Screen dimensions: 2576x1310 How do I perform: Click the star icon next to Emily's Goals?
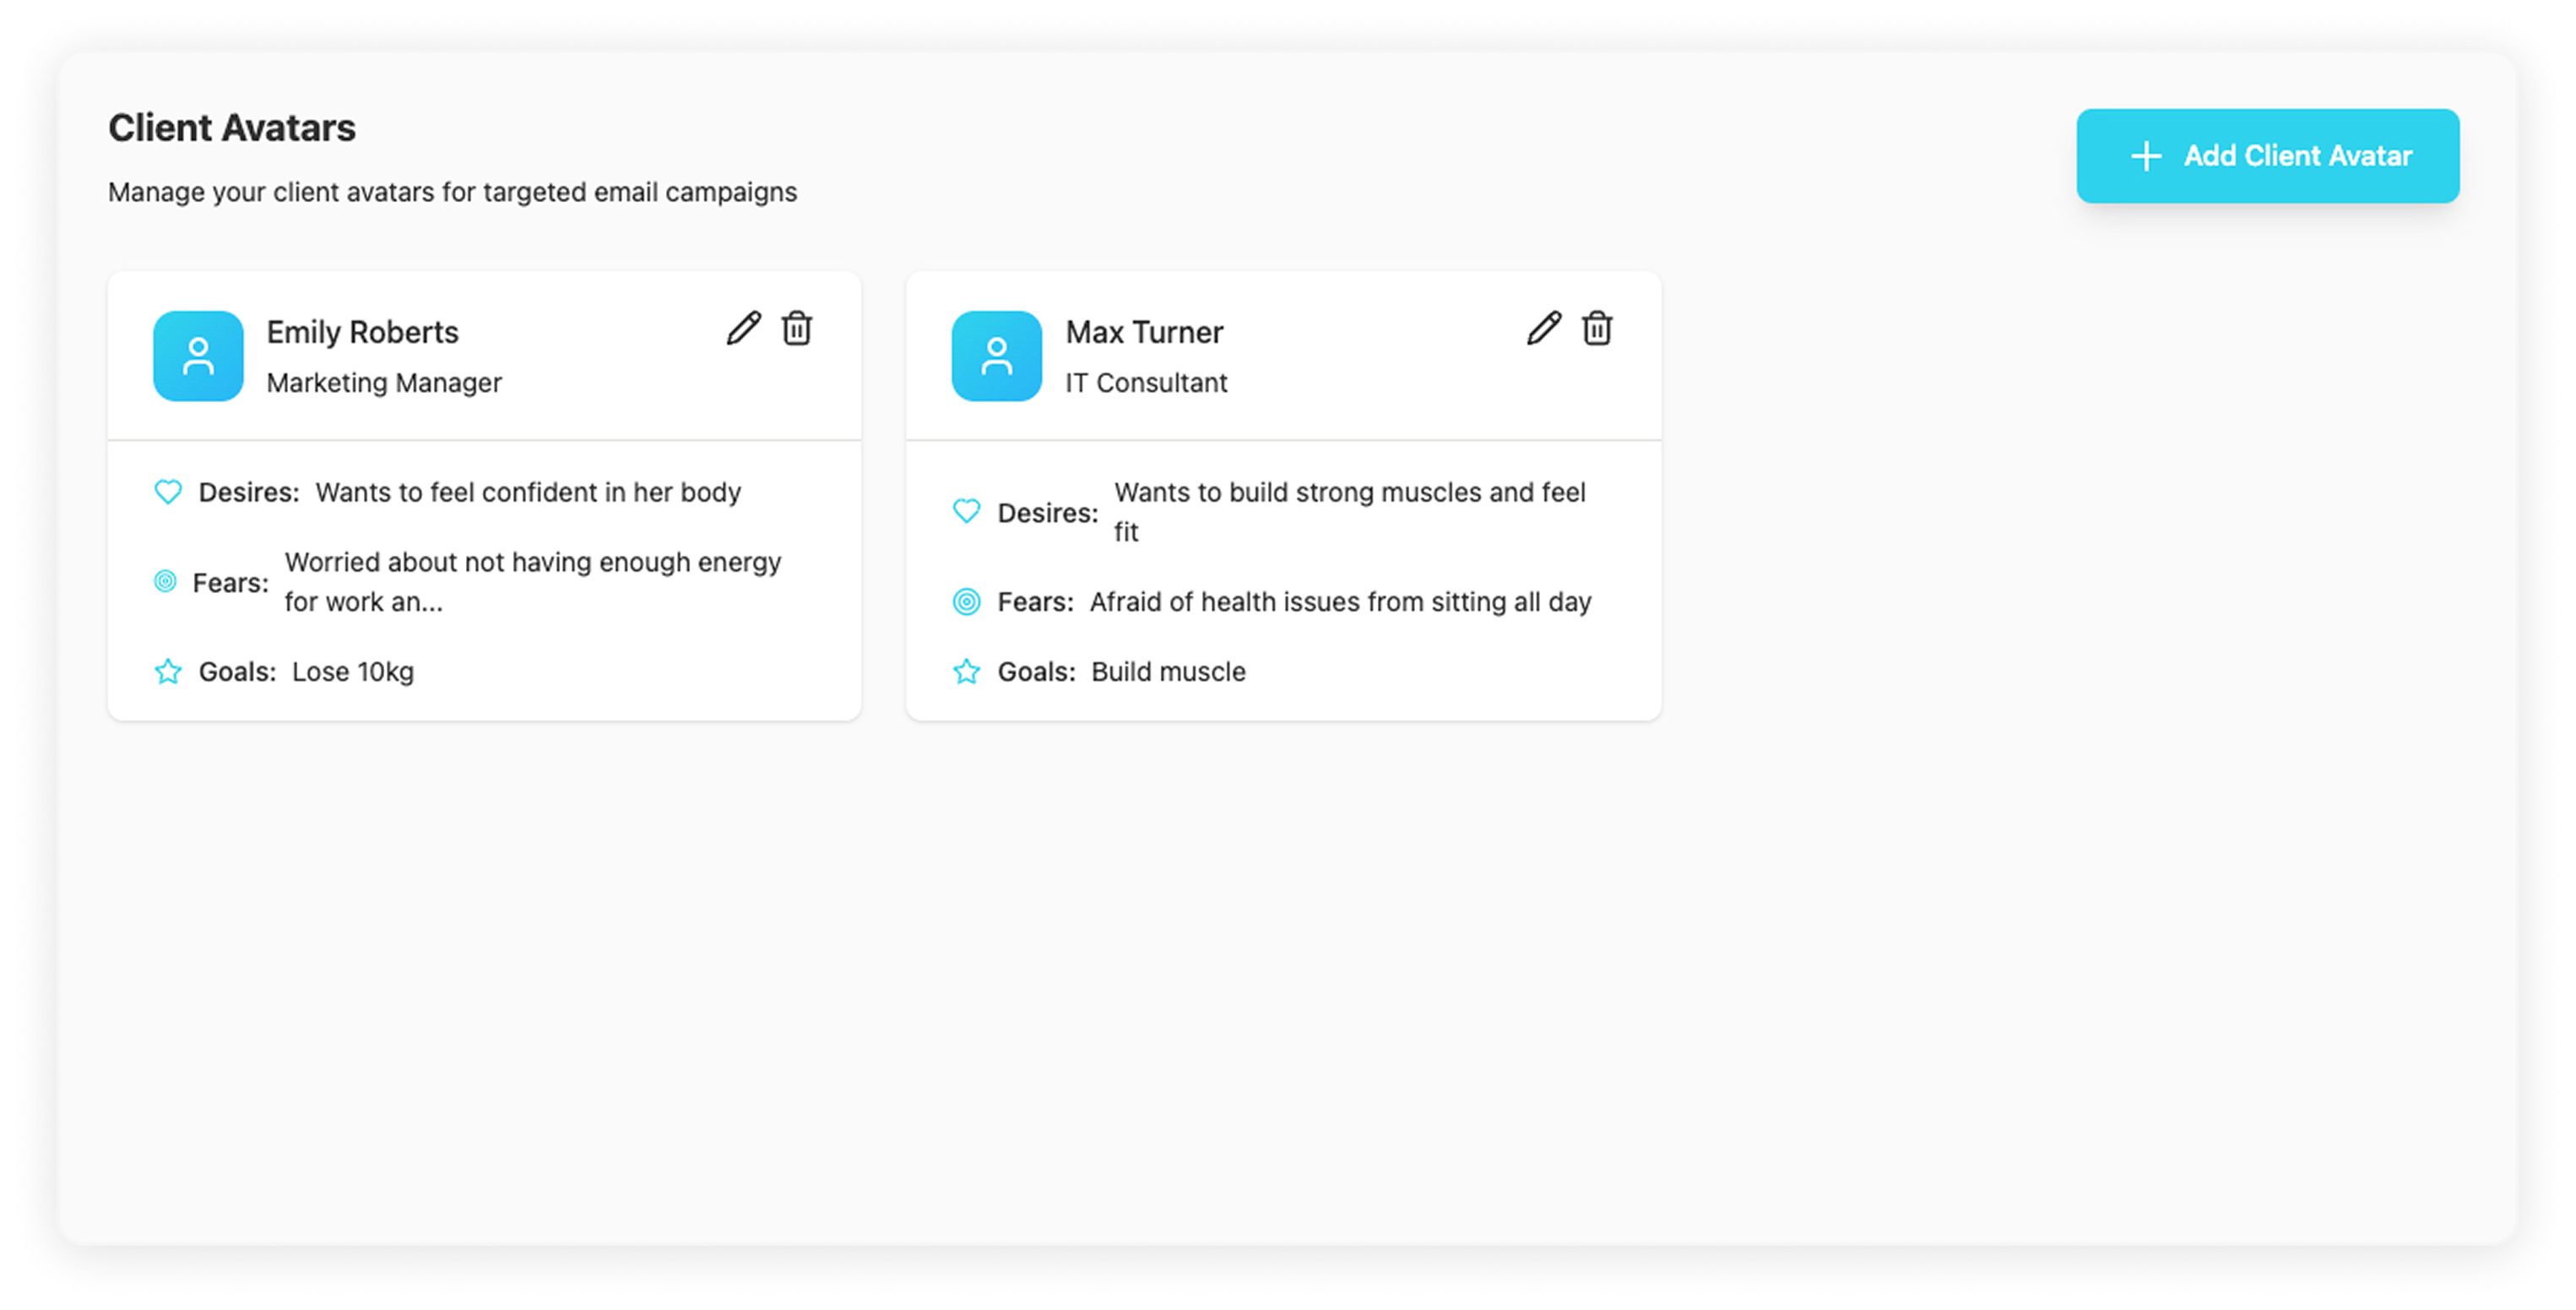(168, 672)
